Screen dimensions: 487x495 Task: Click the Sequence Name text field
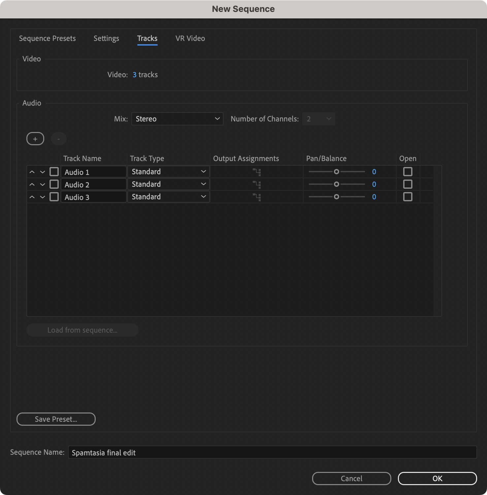tap(273, 452)
